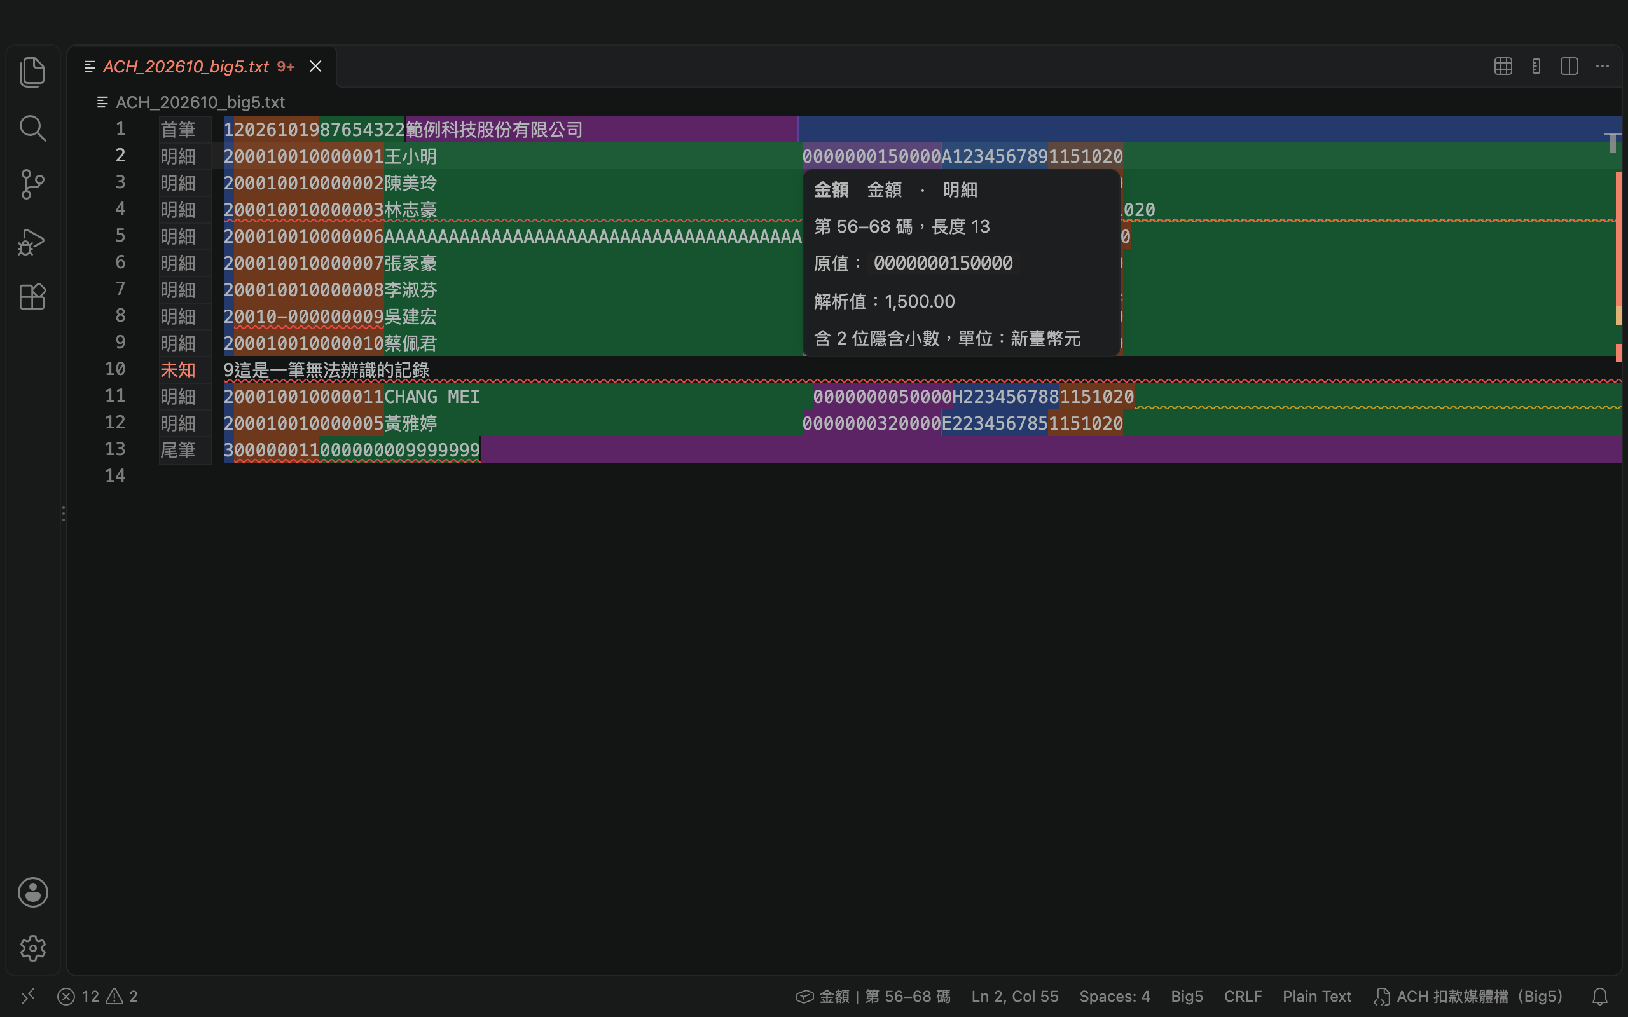Open the notifications bell
1628x1017 pixels.
coord(1600,996)
